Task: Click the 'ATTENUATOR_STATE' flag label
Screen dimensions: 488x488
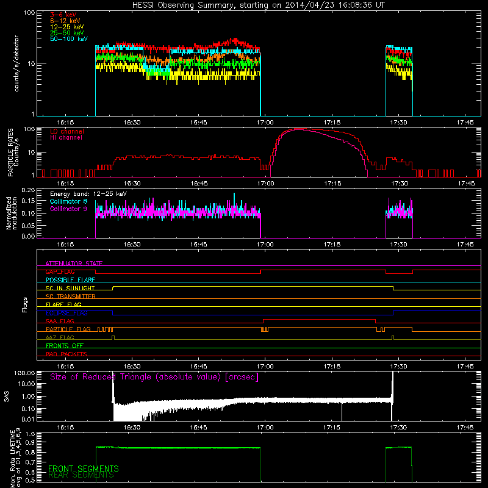Action: point(74,264)
